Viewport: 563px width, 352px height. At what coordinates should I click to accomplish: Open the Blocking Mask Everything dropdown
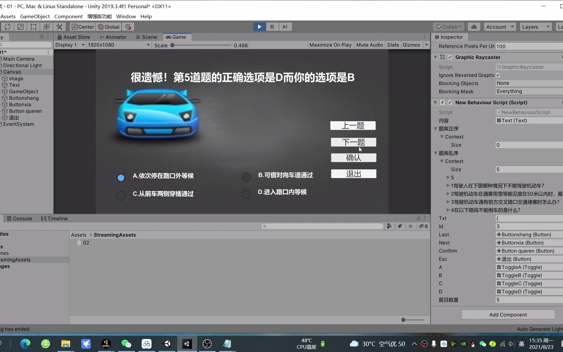pyautogui.click(x=528, y=91)
